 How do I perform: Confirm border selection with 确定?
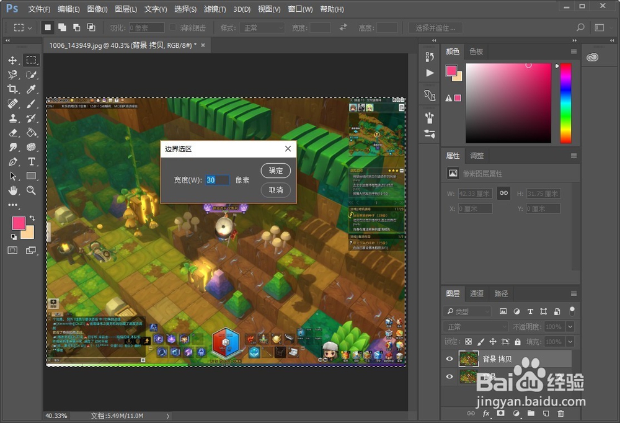tap(276, 171)
